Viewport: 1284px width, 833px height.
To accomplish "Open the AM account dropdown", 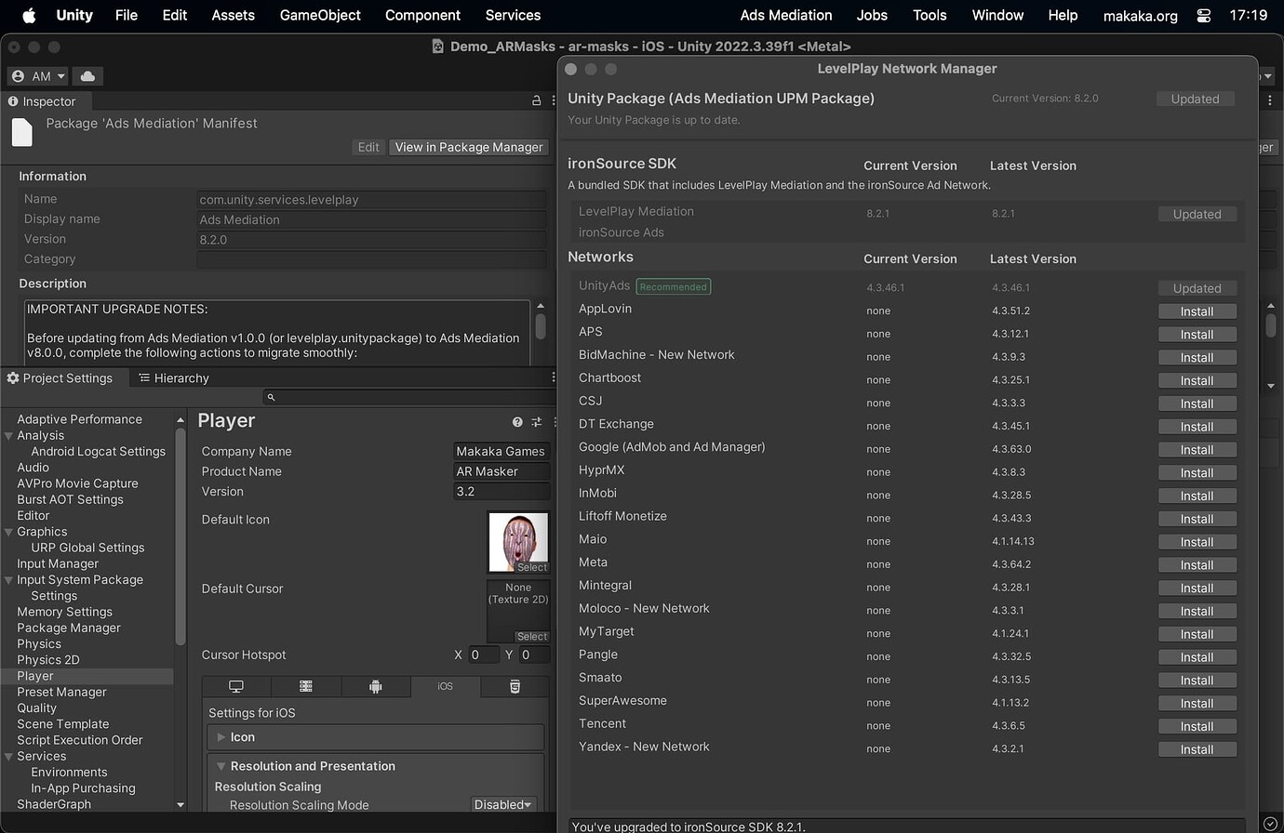I will coord(37,75).
